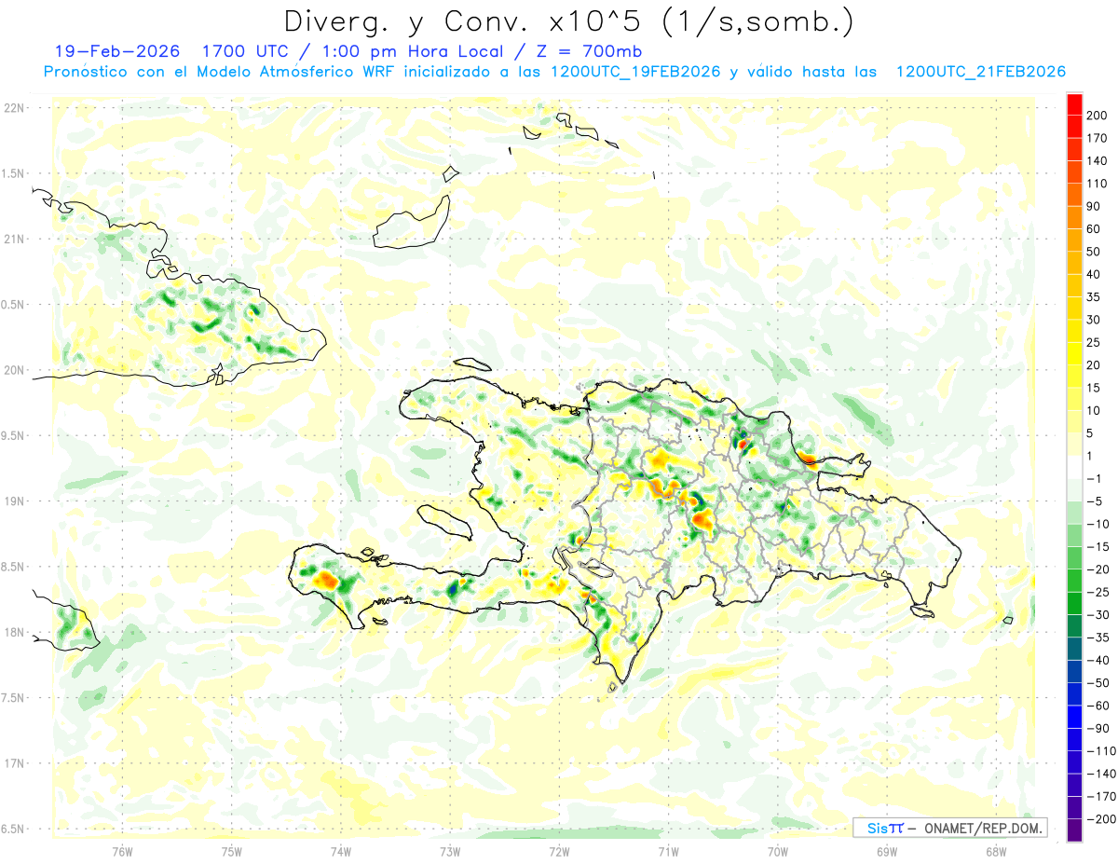Select the "9.5N" latitude label
The width and height of the screenshot is (1118, 864).
coord(13,435)
